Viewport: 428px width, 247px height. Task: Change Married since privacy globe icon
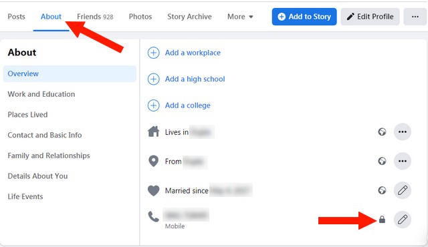coord(382,190)
